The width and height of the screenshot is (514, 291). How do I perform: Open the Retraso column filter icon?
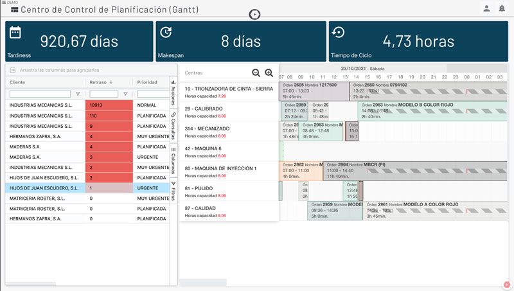(x=125, y=94)
